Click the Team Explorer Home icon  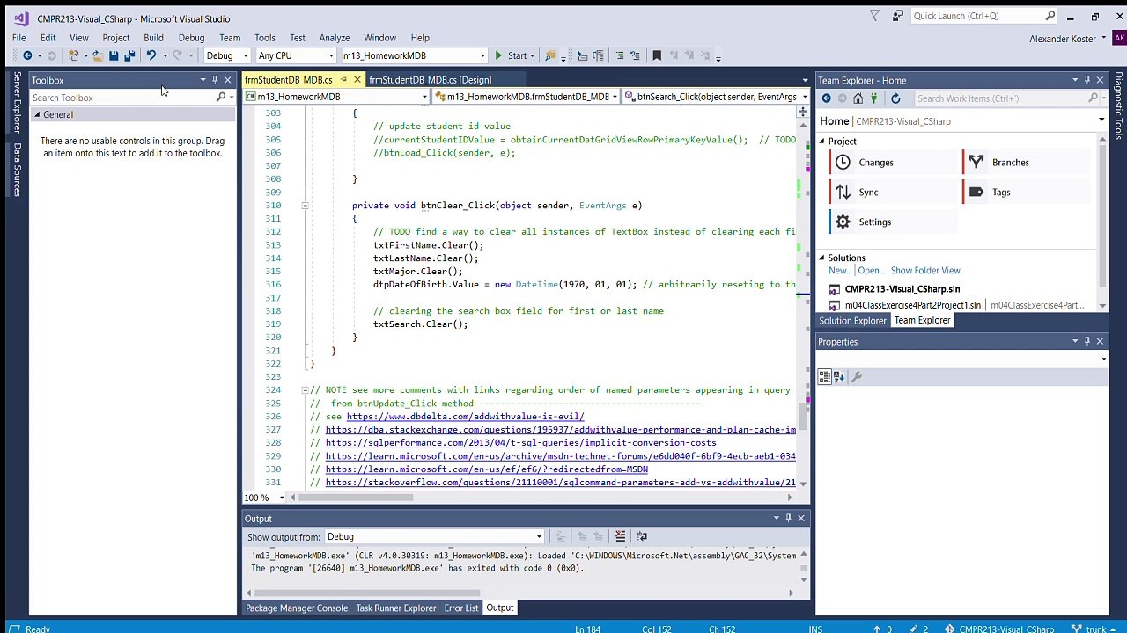point(858,98)
